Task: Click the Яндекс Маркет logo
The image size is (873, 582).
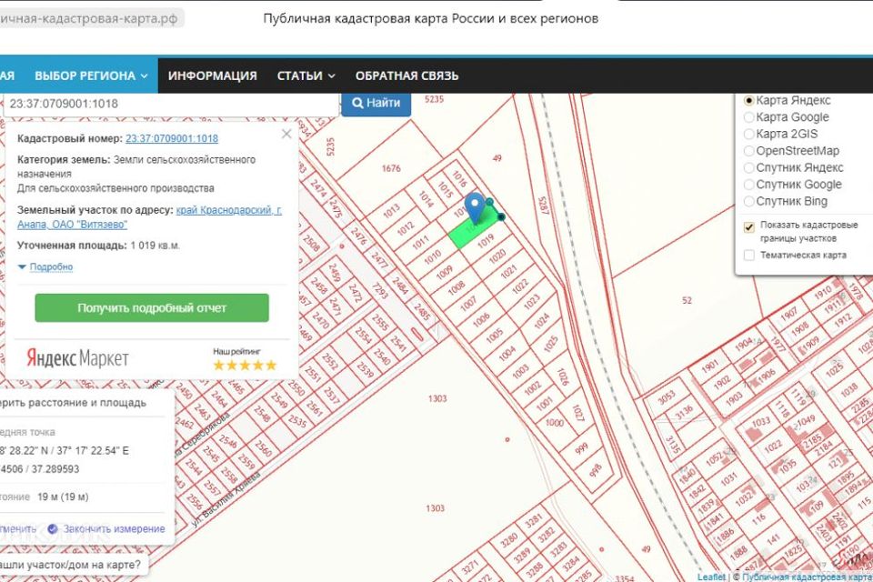Action: [77, 358]
